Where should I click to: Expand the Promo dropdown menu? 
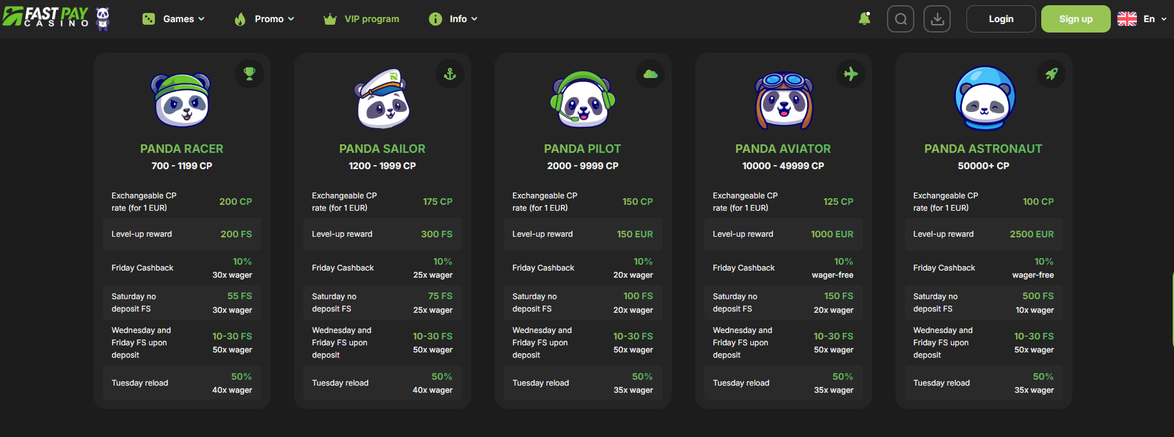pyautogui.click(x=265, y=19)
